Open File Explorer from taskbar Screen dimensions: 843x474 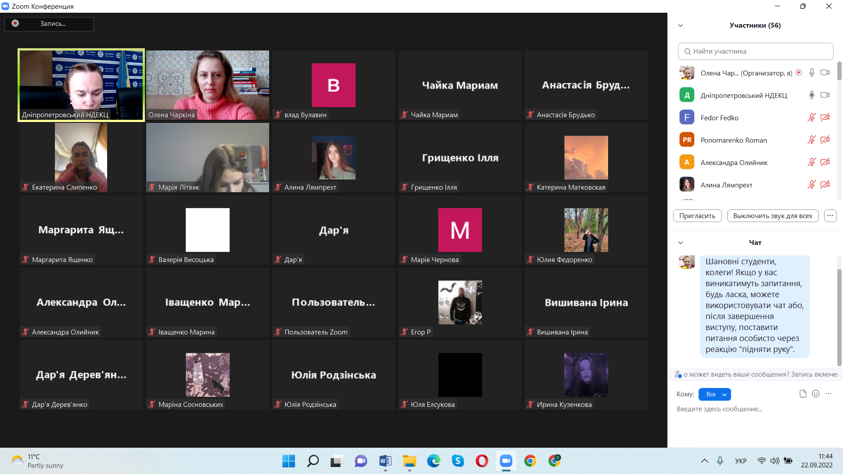click(409, 461)
